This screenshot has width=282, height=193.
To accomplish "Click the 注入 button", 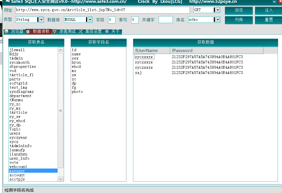I will click(x=269, y=10).
